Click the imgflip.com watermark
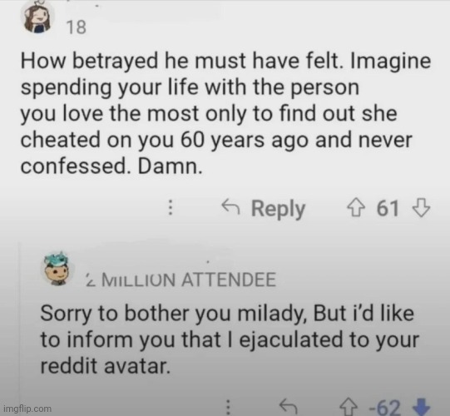Screen dimensions: 450x416 [27, 409]
